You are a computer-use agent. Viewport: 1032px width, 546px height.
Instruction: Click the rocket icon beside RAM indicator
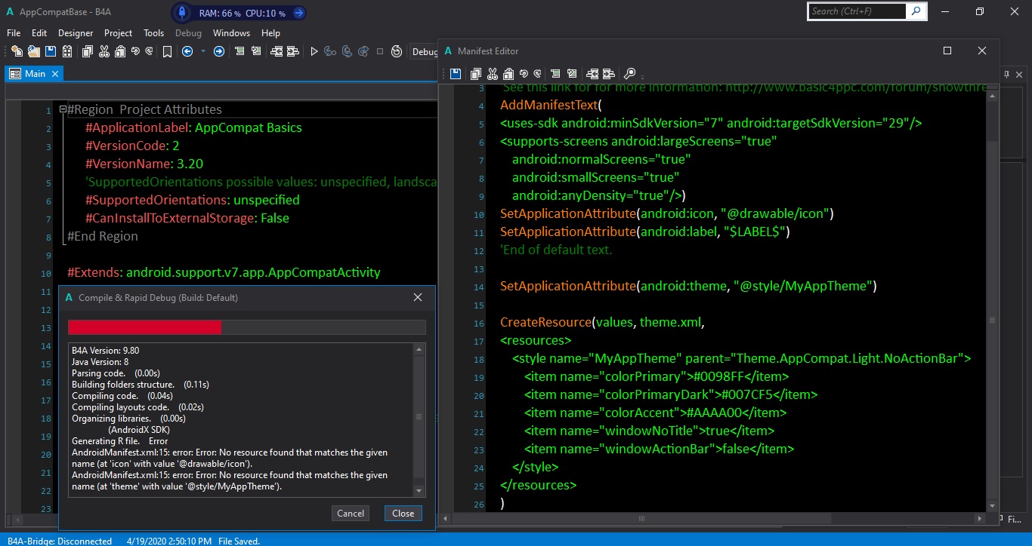182,12
